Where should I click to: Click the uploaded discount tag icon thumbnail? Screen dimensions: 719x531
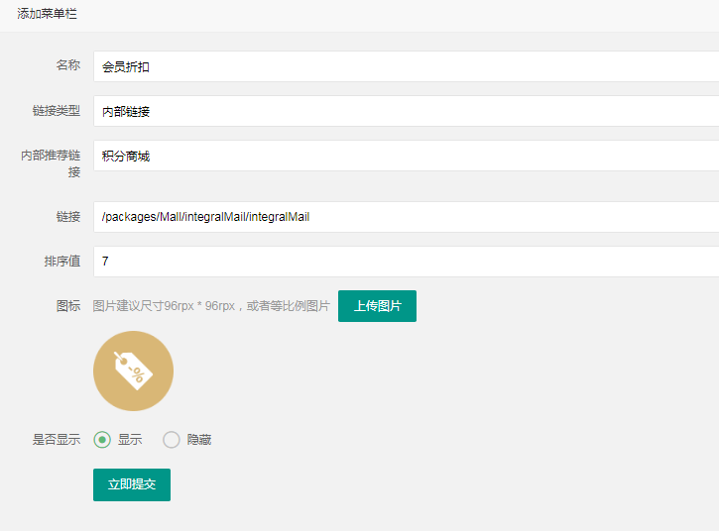(134, 372)
